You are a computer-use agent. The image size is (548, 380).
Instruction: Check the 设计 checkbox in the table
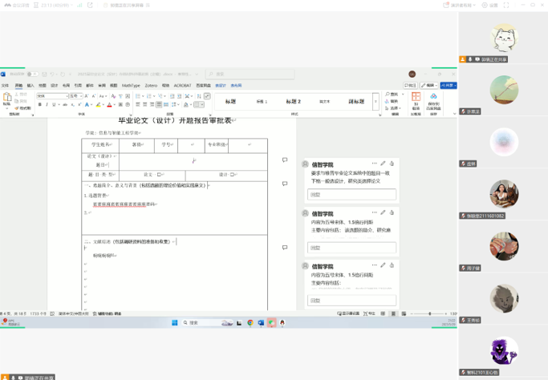pyautogui.click(x=232, y=174)
